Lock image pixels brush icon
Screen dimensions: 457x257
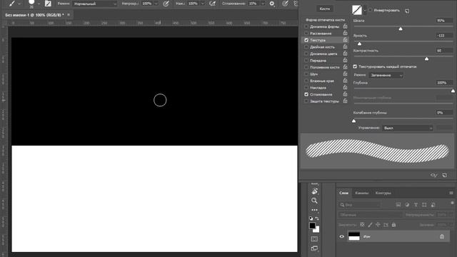point(370,225)
